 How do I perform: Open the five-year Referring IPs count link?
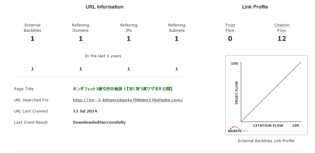point(129,69)
